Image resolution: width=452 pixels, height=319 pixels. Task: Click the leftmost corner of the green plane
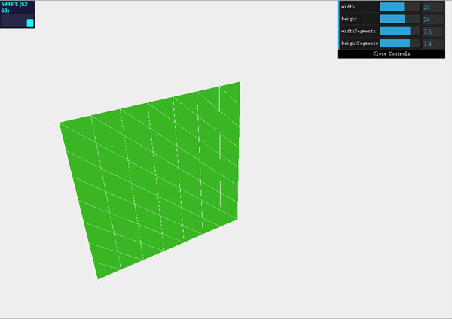[x=61, y=123]
